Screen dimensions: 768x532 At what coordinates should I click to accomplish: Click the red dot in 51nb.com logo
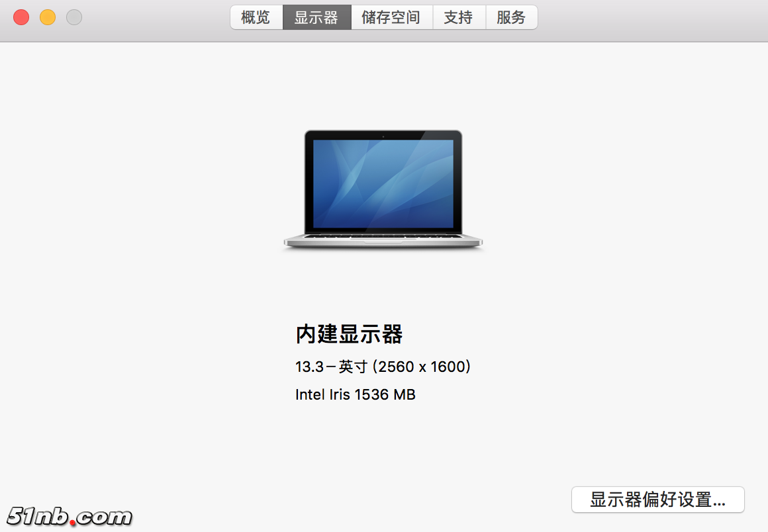(73, 523)
